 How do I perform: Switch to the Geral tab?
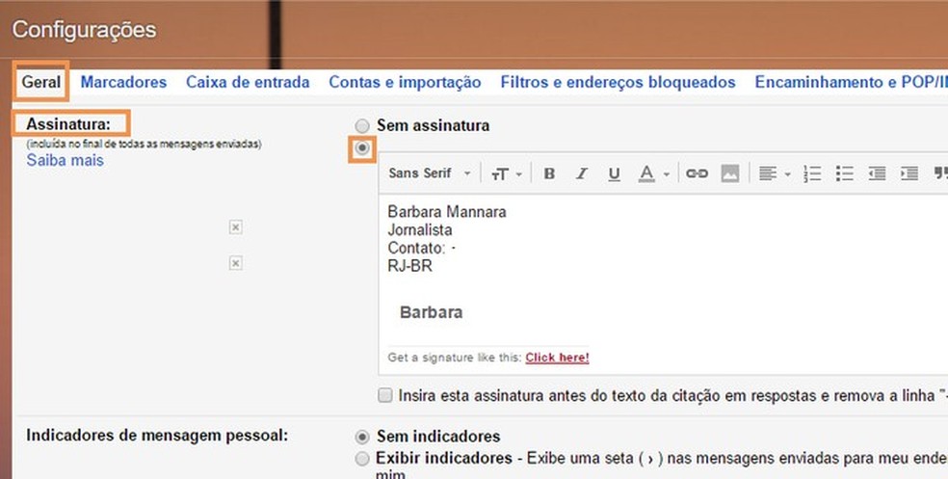(41, 82)
